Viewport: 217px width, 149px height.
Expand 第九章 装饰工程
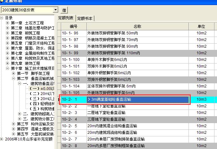coord(8,63)
